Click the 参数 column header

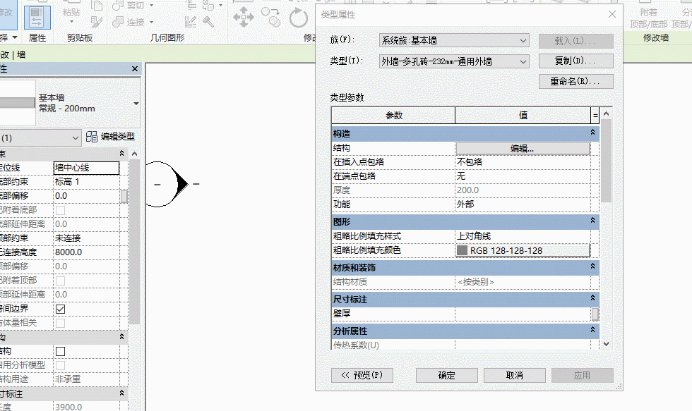394,116
